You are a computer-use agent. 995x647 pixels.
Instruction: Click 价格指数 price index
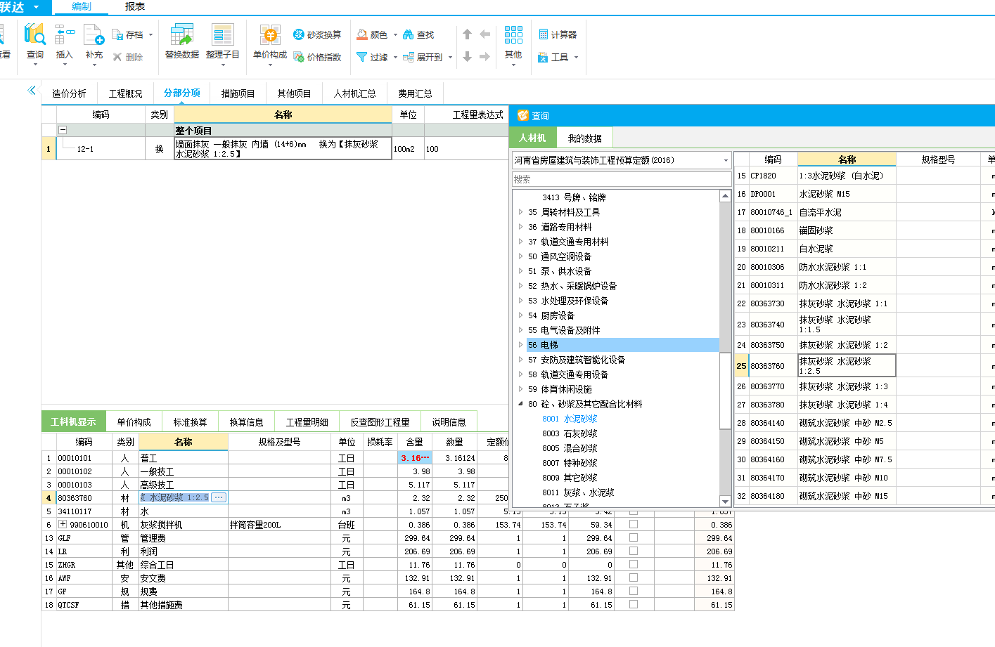coord(317,57)
